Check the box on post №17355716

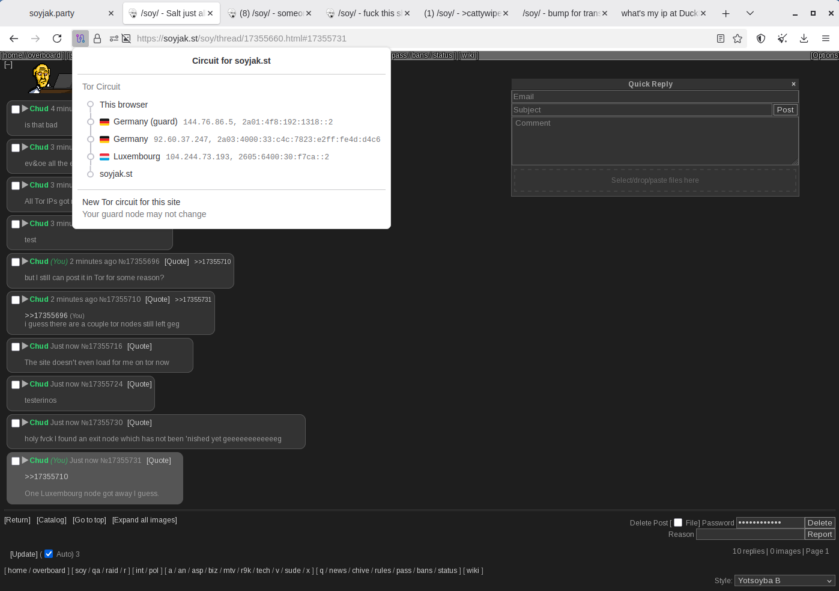[x=16, y=347]
